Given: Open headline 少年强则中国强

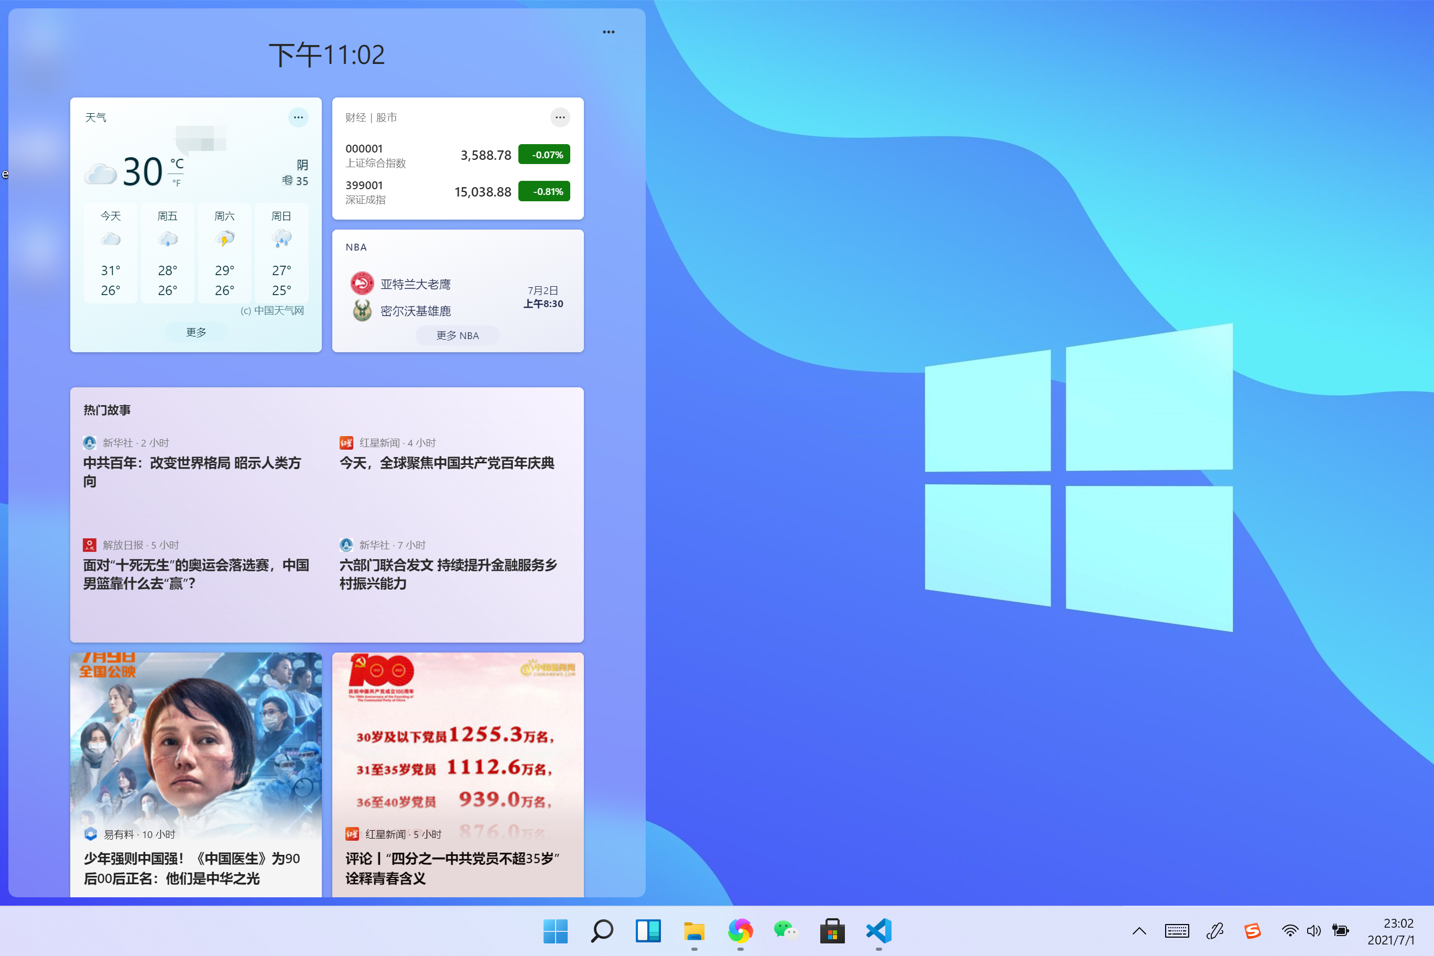Looking at the screenshot, I should 191,868.
